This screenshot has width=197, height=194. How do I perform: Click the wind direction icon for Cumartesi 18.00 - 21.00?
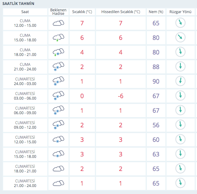(x=180, y=169)
